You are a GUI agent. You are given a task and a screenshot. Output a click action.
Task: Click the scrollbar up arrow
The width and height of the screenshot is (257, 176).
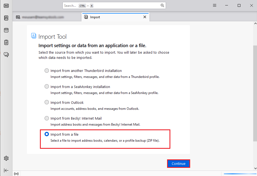[x=255, y=23]
